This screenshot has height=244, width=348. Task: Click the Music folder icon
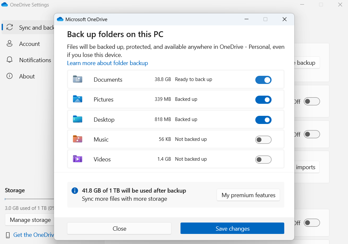[77, 139]
